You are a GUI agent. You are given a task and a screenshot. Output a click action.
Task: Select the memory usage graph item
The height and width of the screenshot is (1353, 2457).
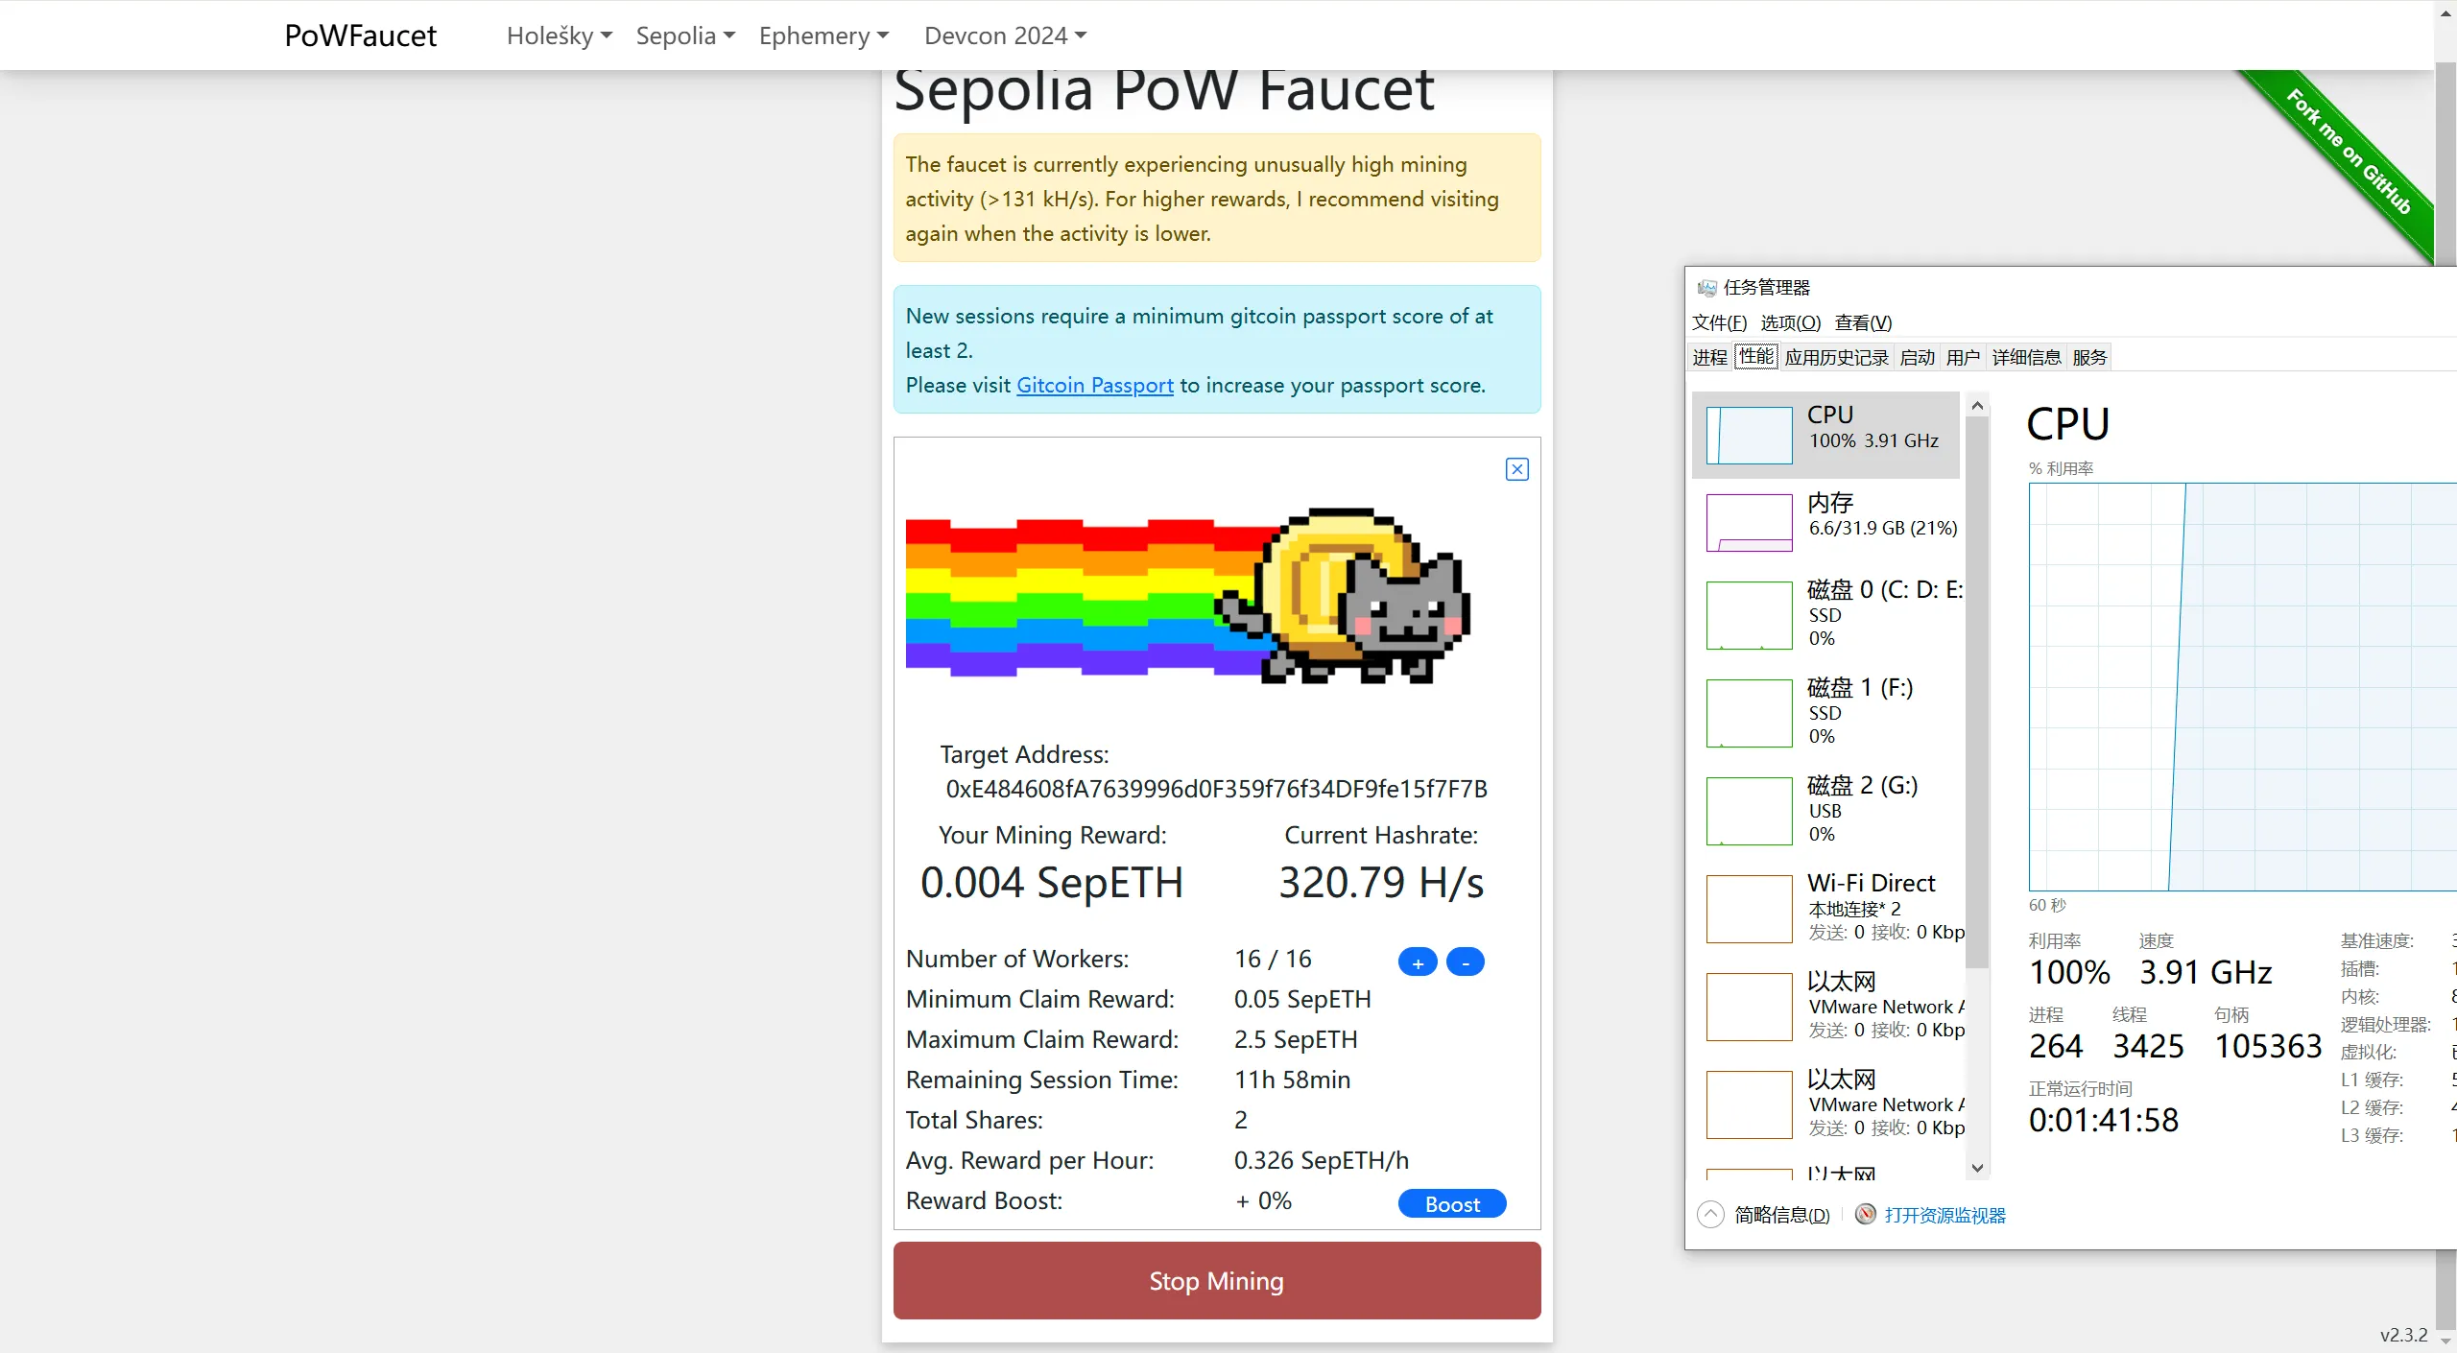pos(1749,522)
